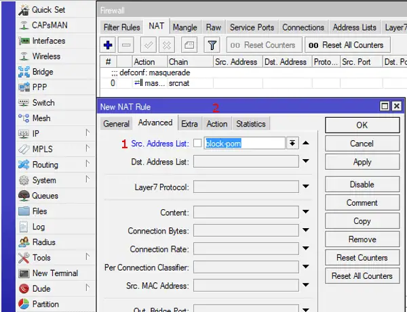
Task: Toggle the Src. Address List invert checkbox
Action: [197, 143]
